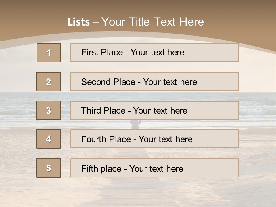This screenshot has width=276, height=207.
Task: Click the person silhouette on the beach
Action: (135, 124)
